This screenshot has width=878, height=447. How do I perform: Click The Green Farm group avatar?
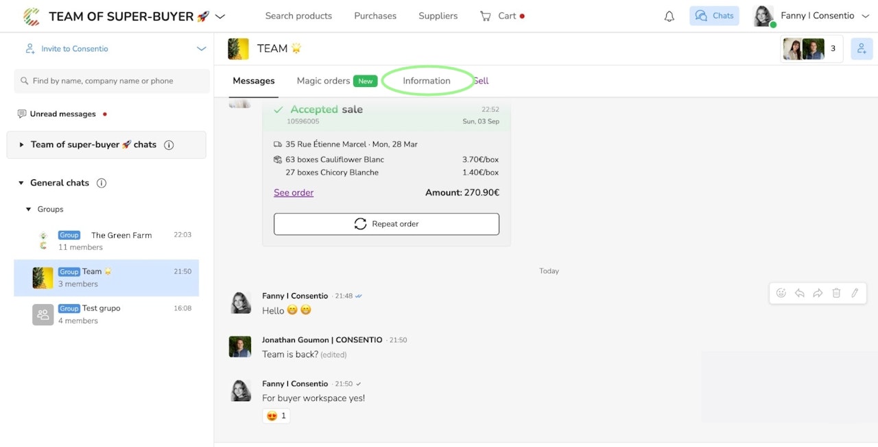[43, 241]
